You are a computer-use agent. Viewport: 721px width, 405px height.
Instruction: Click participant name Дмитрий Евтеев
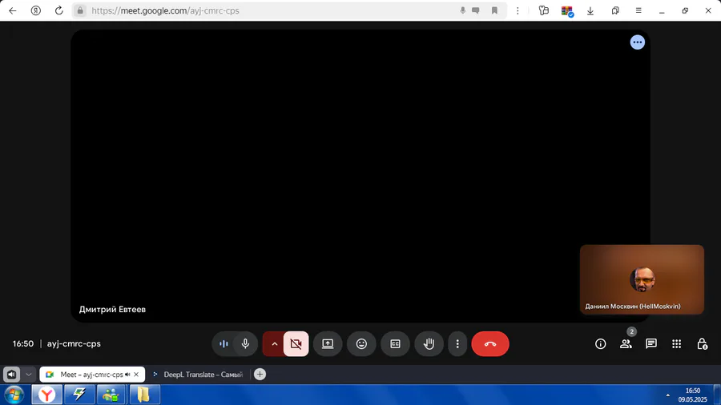[112, 310]
